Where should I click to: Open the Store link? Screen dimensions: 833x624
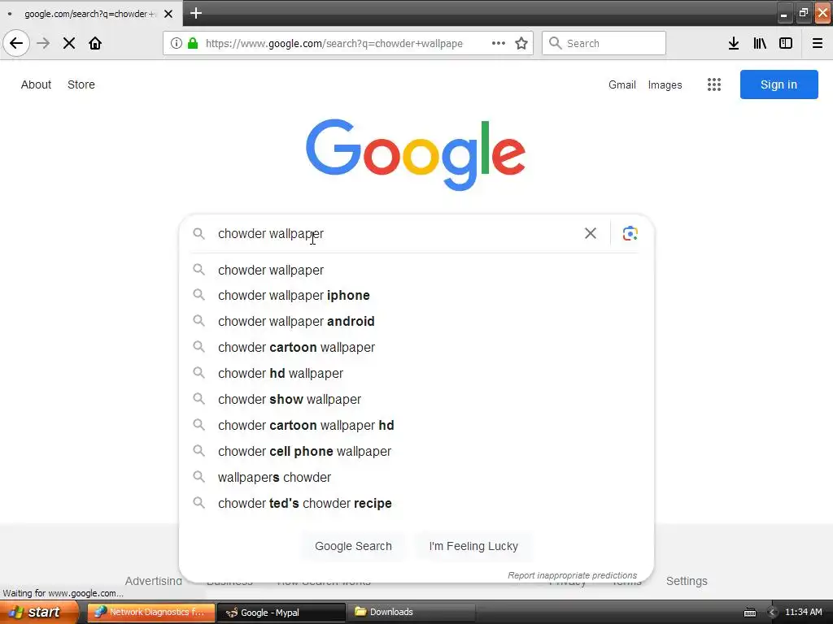(81, 84)
